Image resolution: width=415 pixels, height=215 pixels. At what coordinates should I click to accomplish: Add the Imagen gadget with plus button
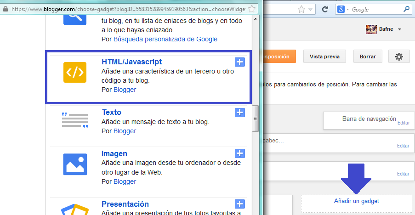(240, 153)
